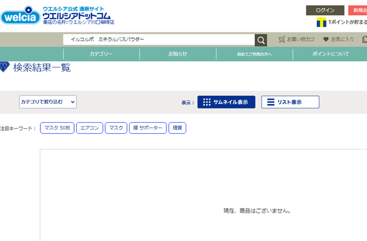Click the ログイン button
This screenshot has height=241, width=367.
tap(325, 11)
